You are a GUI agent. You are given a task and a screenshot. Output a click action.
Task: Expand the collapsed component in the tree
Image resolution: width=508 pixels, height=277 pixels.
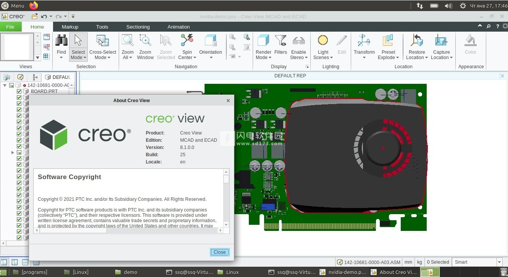(13, 152)
